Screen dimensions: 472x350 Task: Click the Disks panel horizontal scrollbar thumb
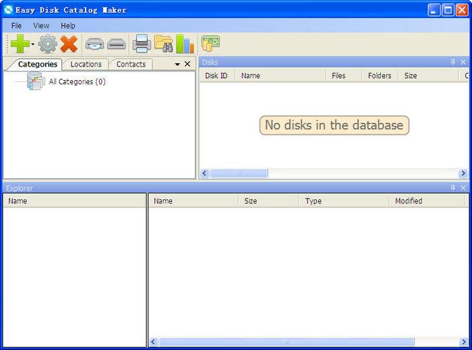tap(239, 174)
